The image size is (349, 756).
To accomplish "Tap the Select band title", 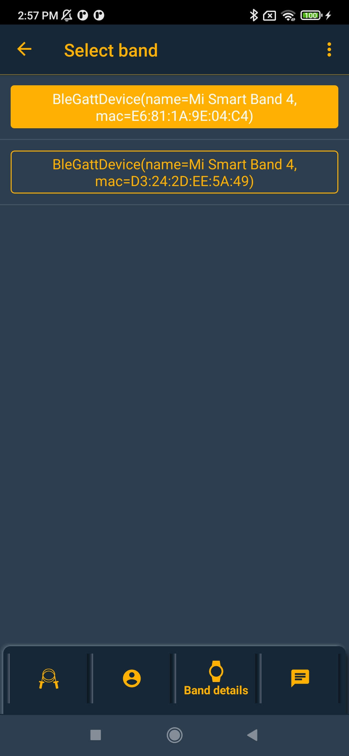I will 111,50.
